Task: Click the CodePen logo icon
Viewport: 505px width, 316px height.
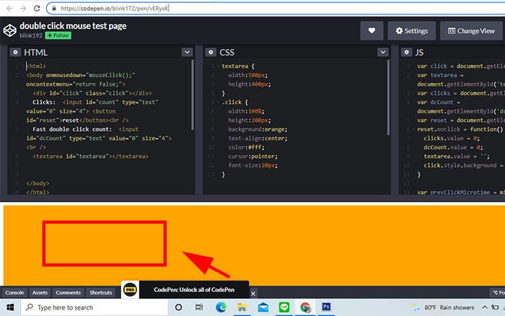Action: (x=9, y=30)
